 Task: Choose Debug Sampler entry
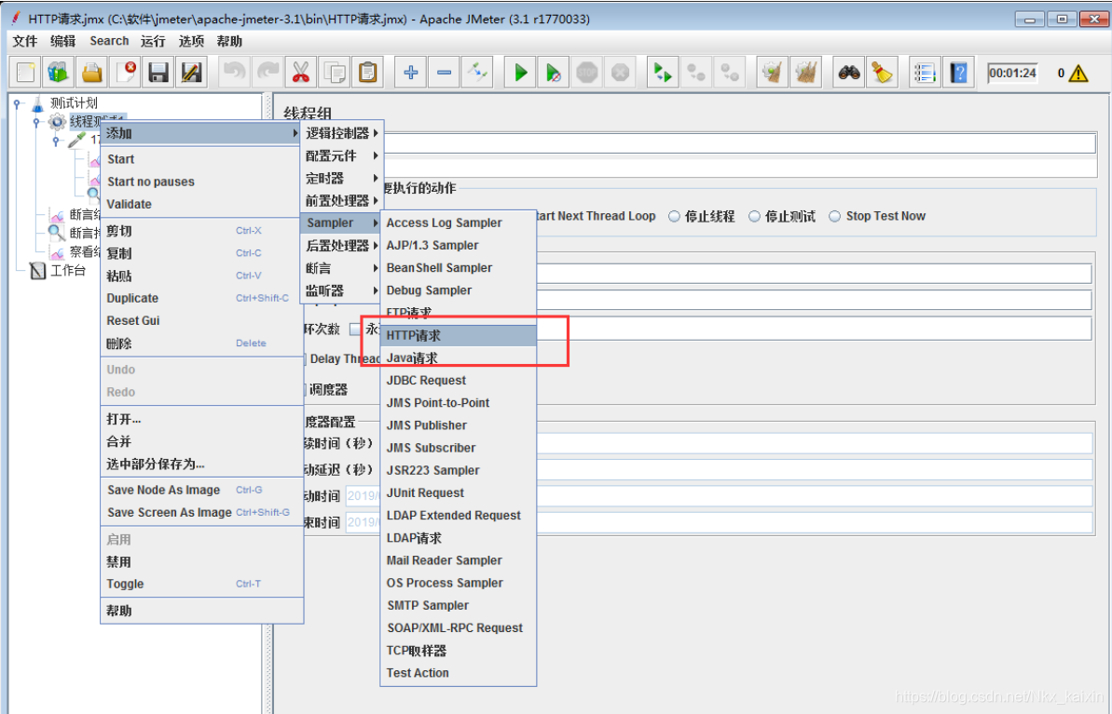459,290
